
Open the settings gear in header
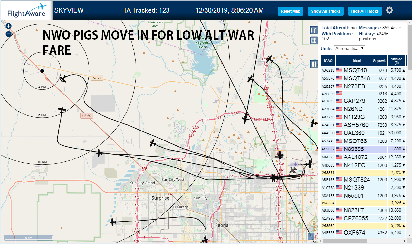[x=389, y=10]
